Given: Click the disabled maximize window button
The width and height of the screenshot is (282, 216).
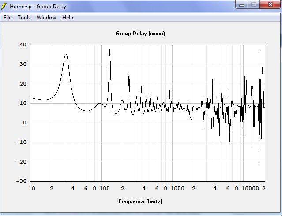Looking at the screenshot, I should pyautogui.click(x=254, y=5).
